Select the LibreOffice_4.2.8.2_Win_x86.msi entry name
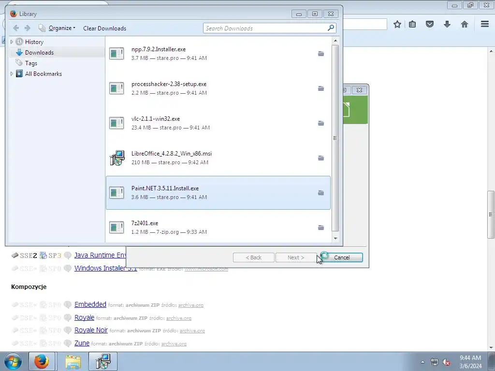Viewport: 495px width, 371px height. 172,153
